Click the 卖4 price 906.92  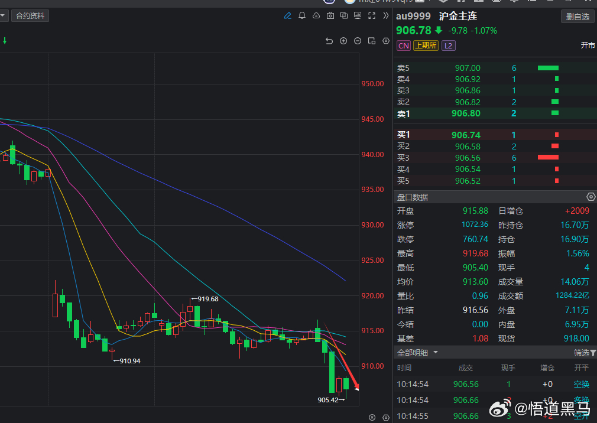point(468,79)
